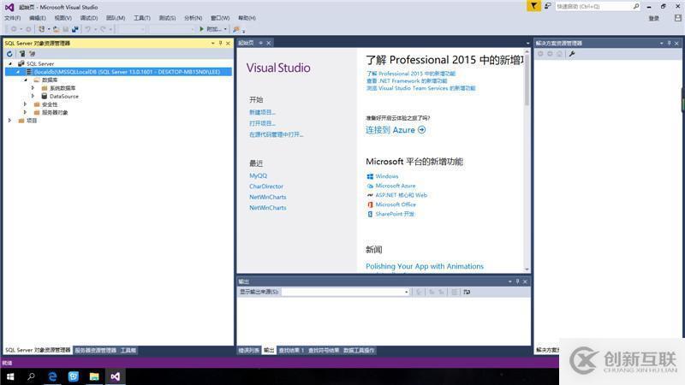
Task: Click Refresh in SQL Server Object Explorer
Action: tap(9, 54)
